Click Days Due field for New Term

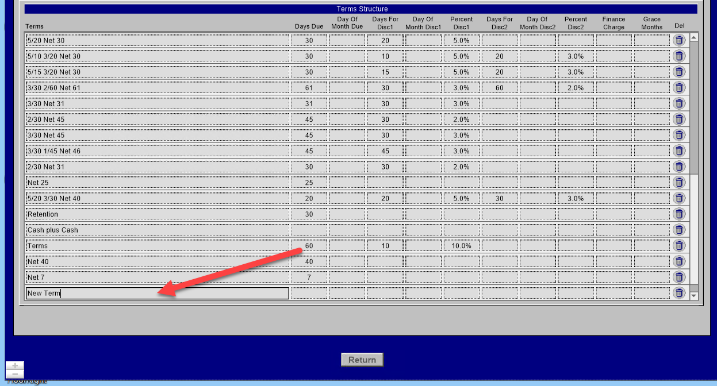pos(309,293)
